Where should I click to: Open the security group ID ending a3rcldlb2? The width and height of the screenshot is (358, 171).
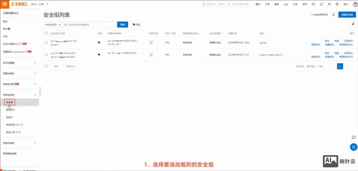pos(63,53)
